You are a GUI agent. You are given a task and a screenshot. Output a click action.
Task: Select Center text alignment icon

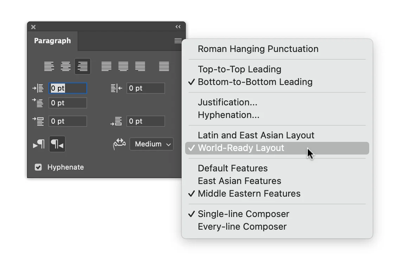[66, 66]
